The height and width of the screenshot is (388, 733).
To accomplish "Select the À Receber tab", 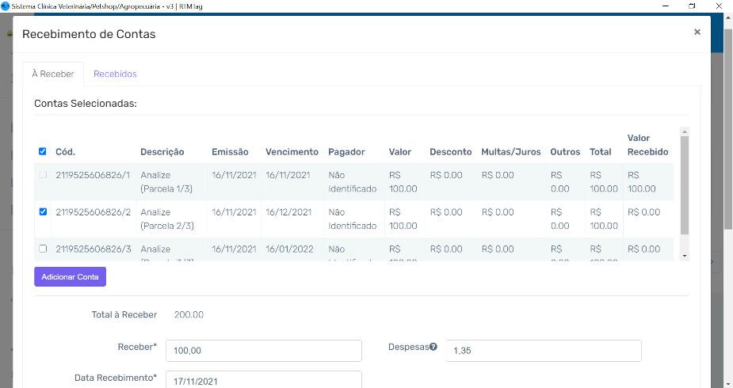I will click(53, 74).
